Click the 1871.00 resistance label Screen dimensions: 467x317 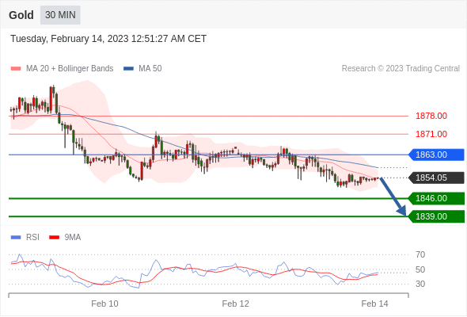[431, 134]
